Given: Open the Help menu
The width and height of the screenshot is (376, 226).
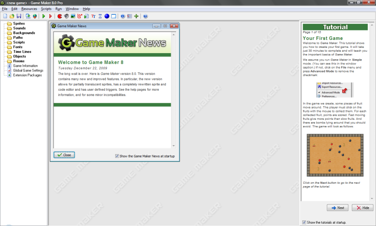Looking at the screenshot, I should 86,9.
